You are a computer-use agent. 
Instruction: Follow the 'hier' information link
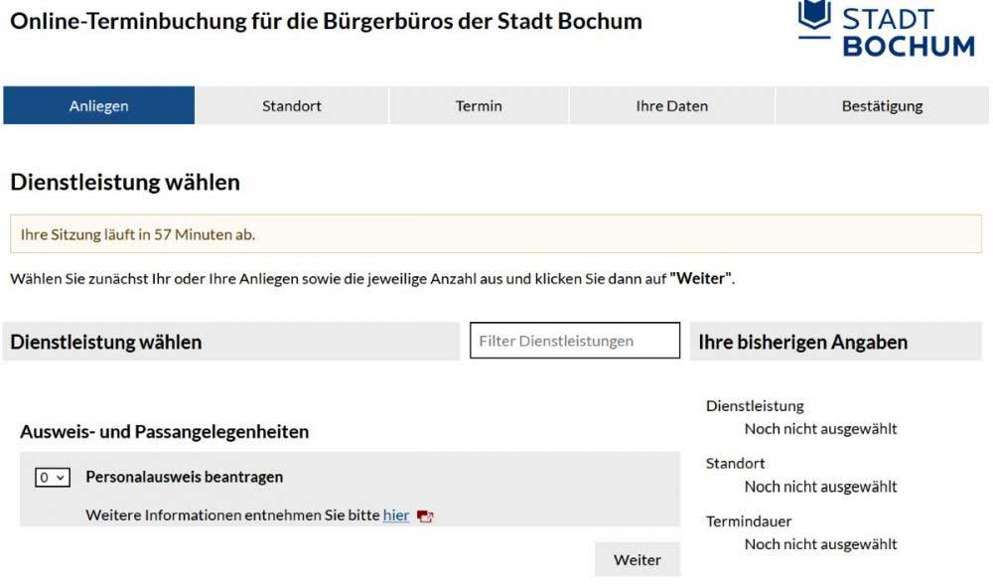[x=396, y=515]
